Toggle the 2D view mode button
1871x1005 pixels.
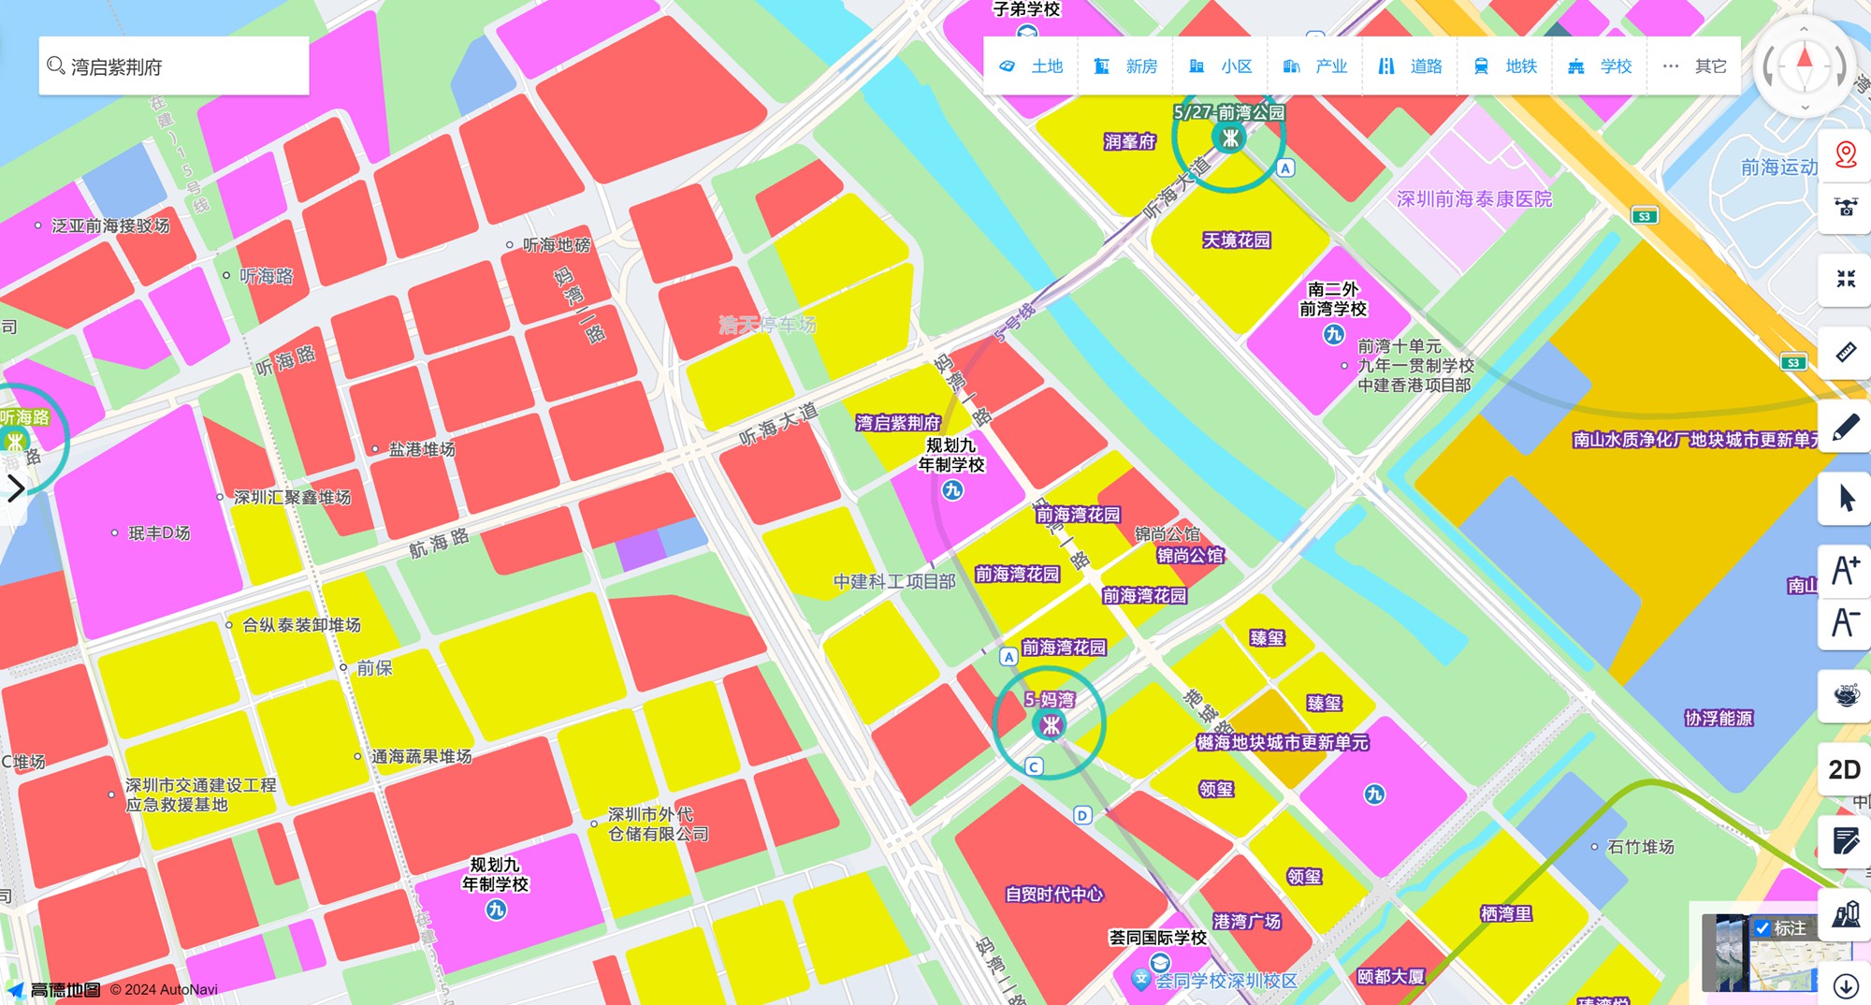pyautogui.click(x=1843, y=769)
